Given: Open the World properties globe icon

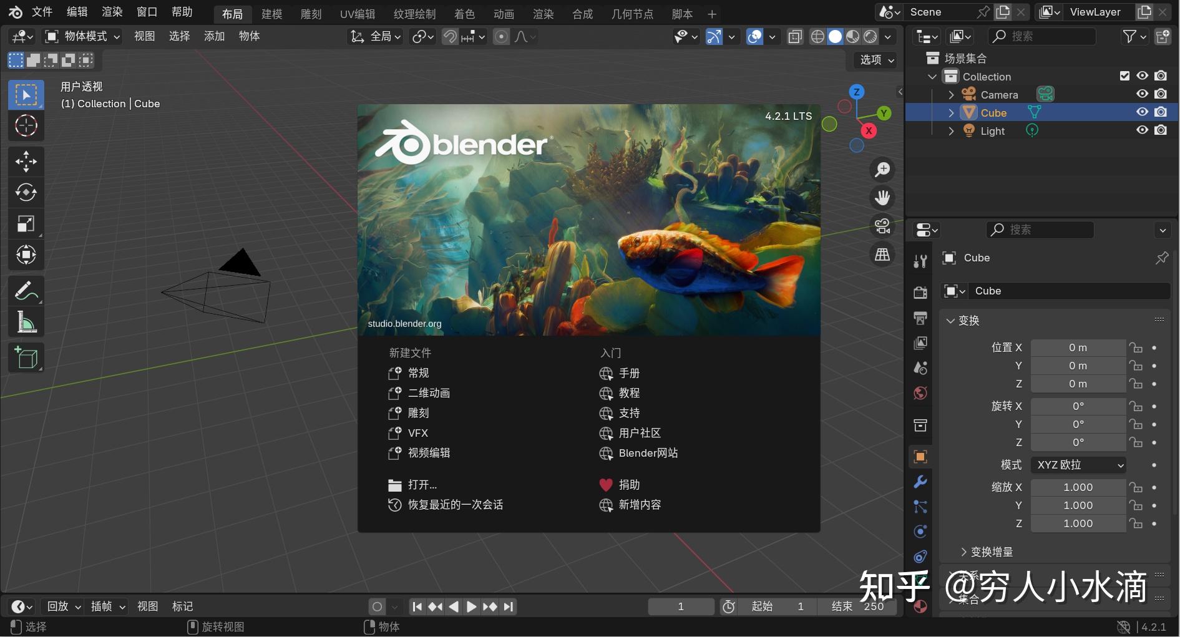Looking at the screenshot, I should pos(920,392).
